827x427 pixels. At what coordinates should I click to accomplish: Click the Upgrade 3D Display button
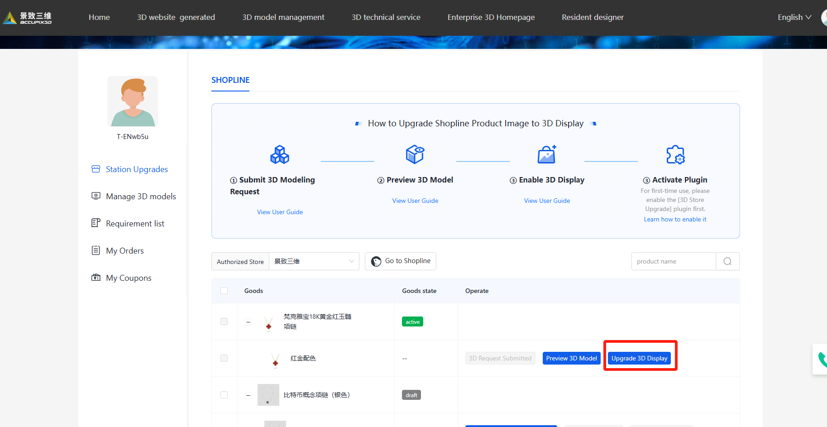click(640, 358)
